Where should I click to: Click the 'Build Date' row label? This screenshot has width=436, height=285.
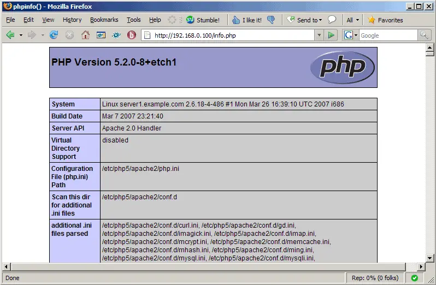(x=67, y=116)
